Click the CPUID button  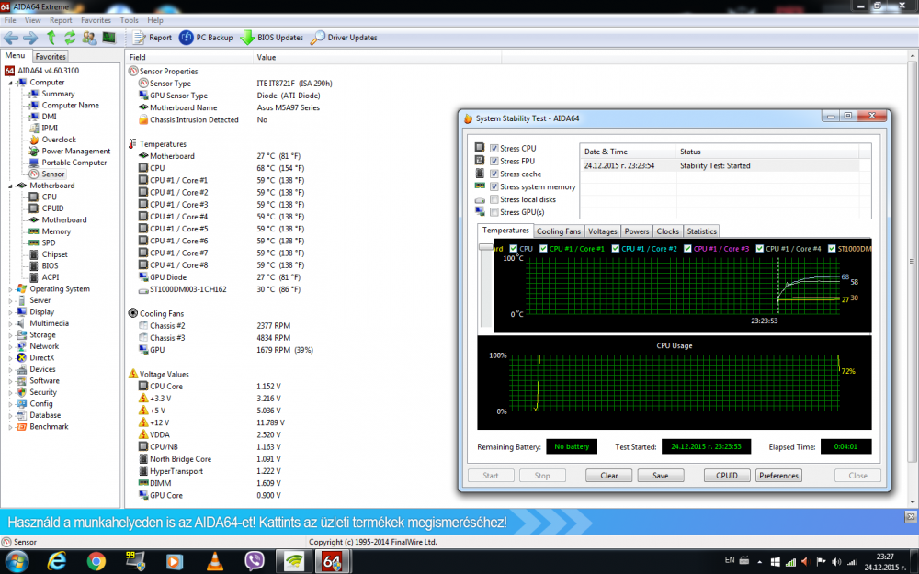tap(727, 476)
